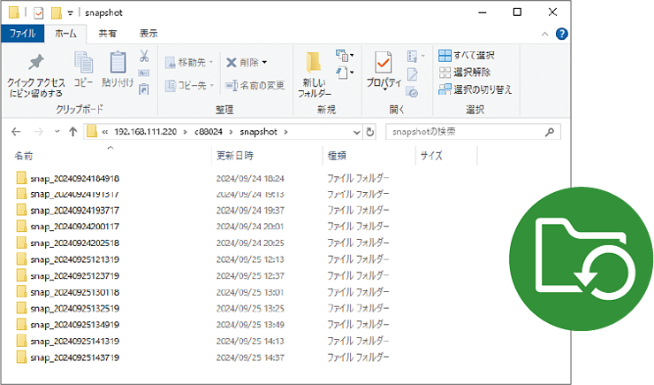The width and height of the screenshot is (654, 385).
Task: Click the folder icon beside snap_20240925143719
Action: click(22, 358)
